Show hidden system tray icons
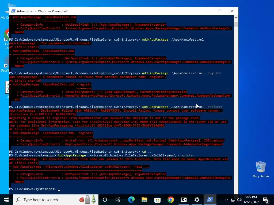 click(226, 200)
